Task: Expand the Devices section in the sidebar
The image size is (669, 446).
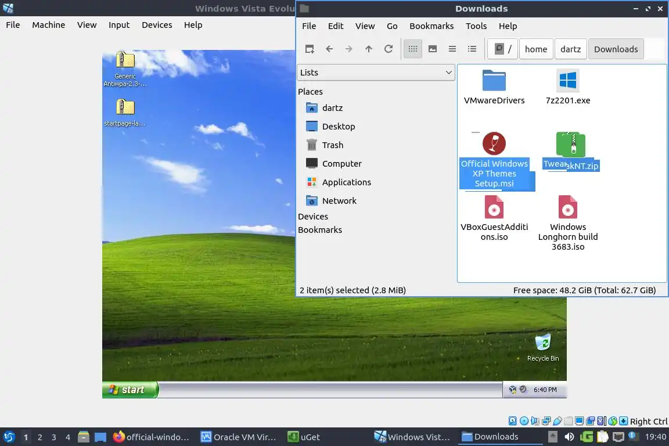Action: point(313,217)
